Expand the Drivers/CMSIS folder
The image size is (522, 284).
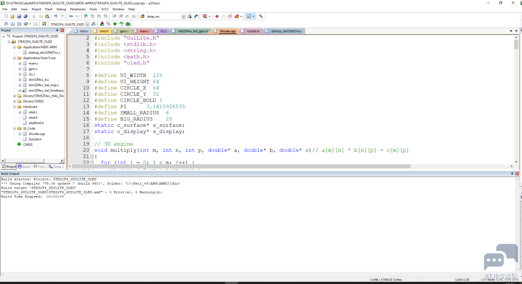point(14,101)
